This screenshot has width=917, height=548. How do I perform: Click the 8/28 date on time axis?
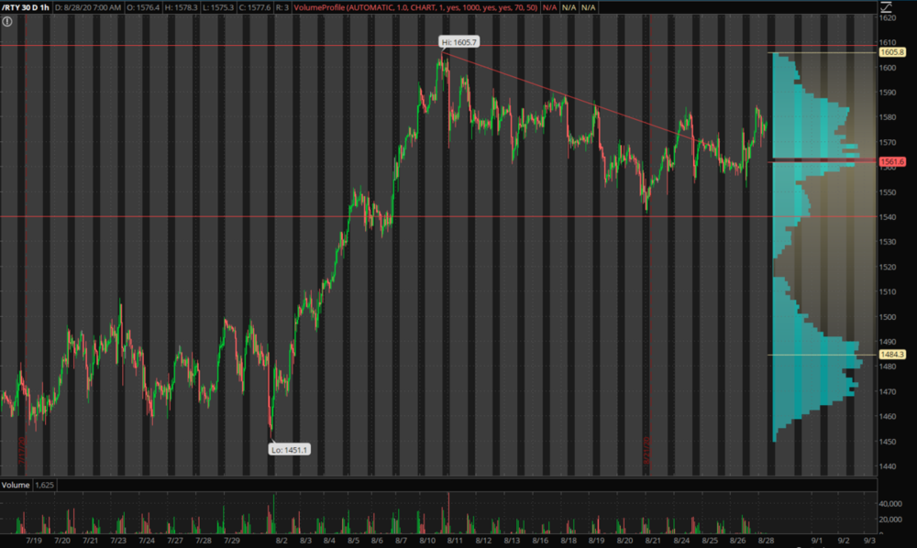pos(765,541)
